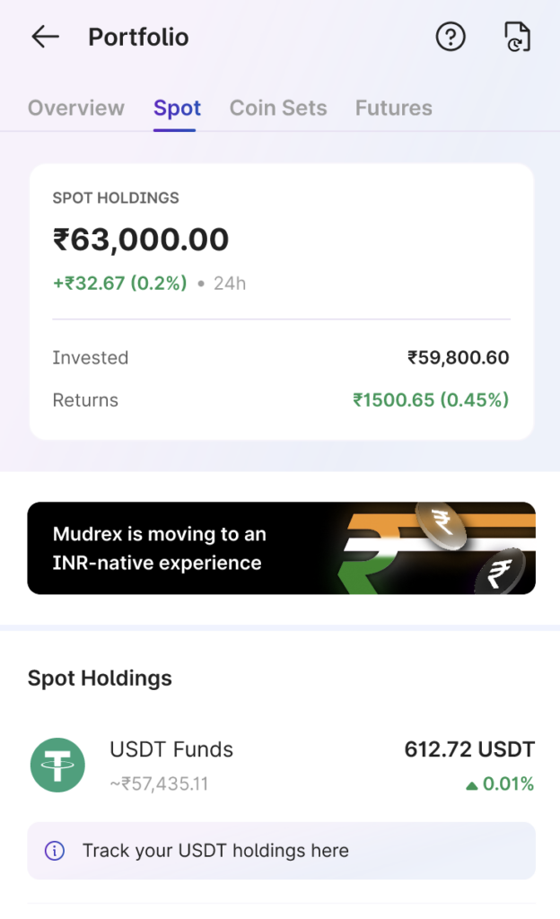Tap the back arrow icon
Image resolution: width=560 pixels, height=919 pixels.
[44, 37]
